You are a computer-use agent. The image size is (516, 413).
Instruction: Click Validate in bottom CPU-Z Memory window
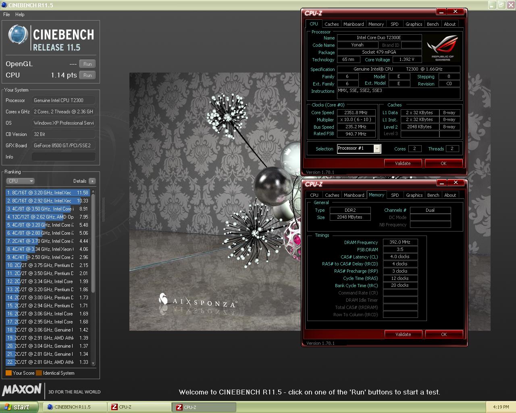click(403, 334)
